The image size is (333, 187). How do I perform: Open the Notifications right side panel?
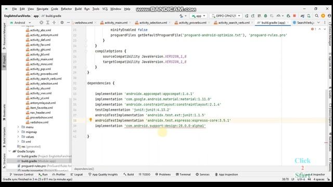[330, 142]
